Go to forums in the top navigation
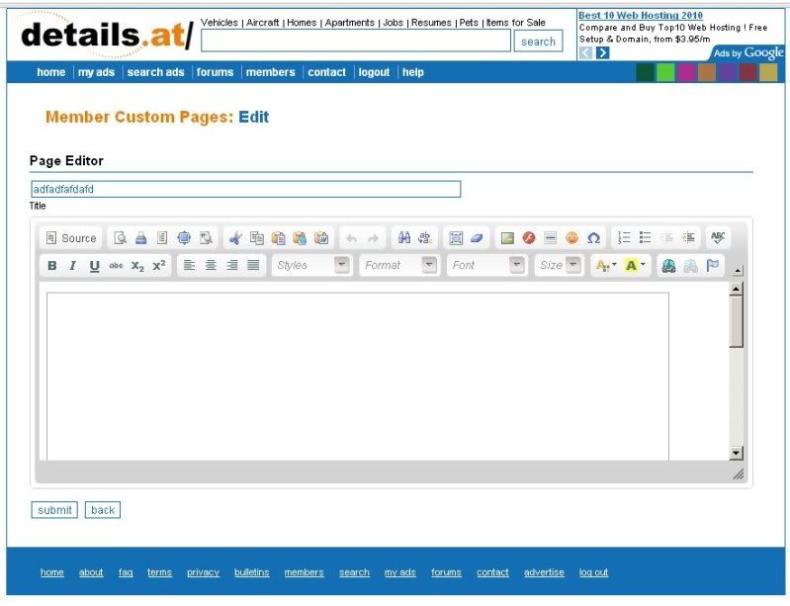The width and height of the screenshot is (790, 606). point(215,72)
